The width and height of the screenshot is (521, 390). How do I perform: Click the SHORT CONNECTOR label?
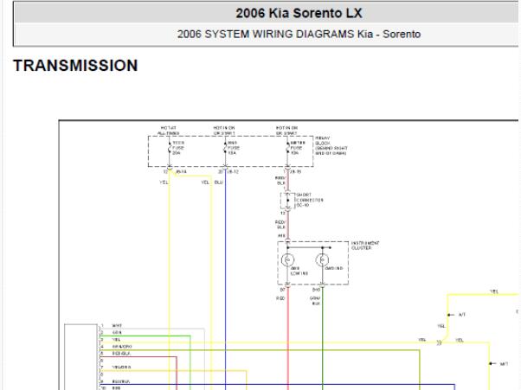(309, 200)
